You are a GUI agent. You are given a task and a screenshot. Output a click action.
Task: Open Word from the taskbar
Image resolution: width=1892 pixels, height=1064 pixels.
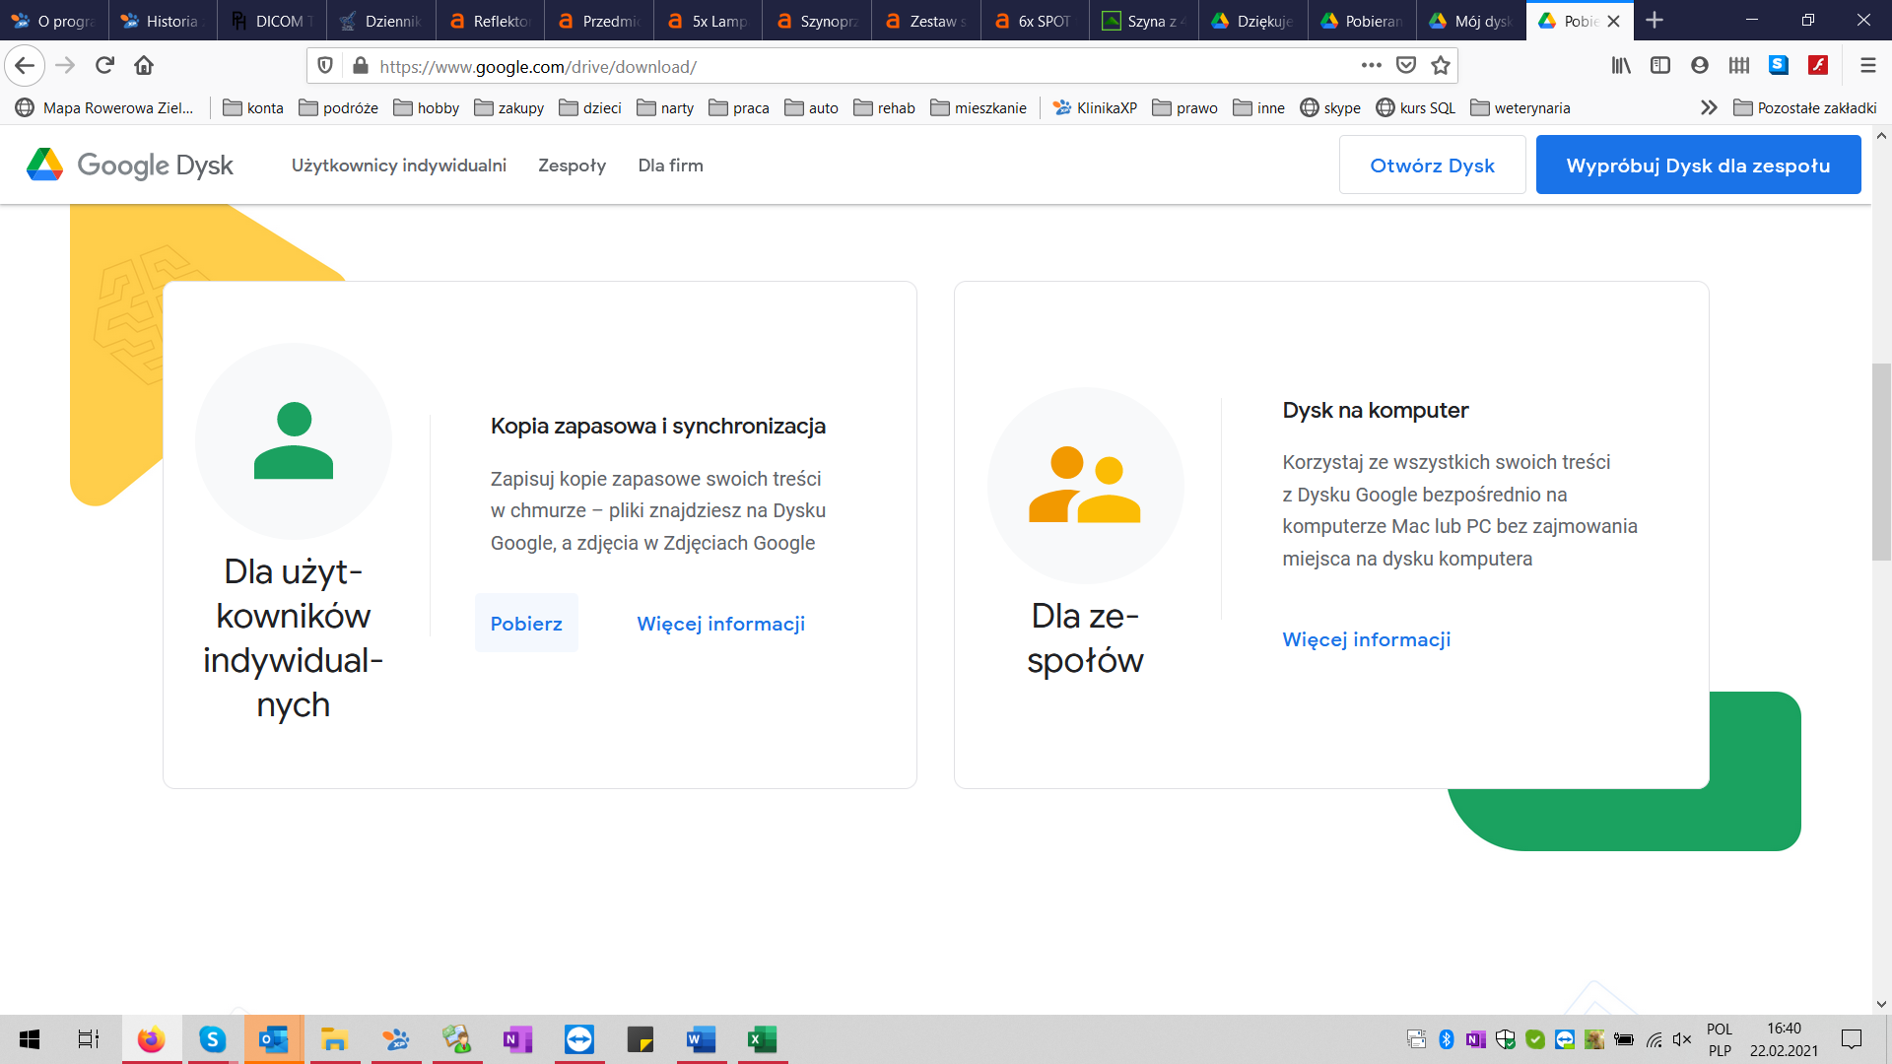pyautogui.click(x=701, y=1039)
